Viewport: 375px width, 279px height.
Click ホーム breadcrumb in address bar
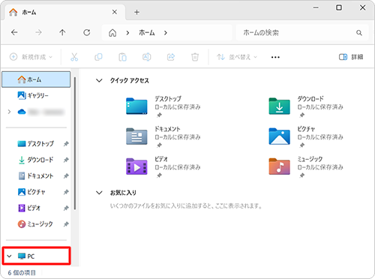(x=147, y=33)
